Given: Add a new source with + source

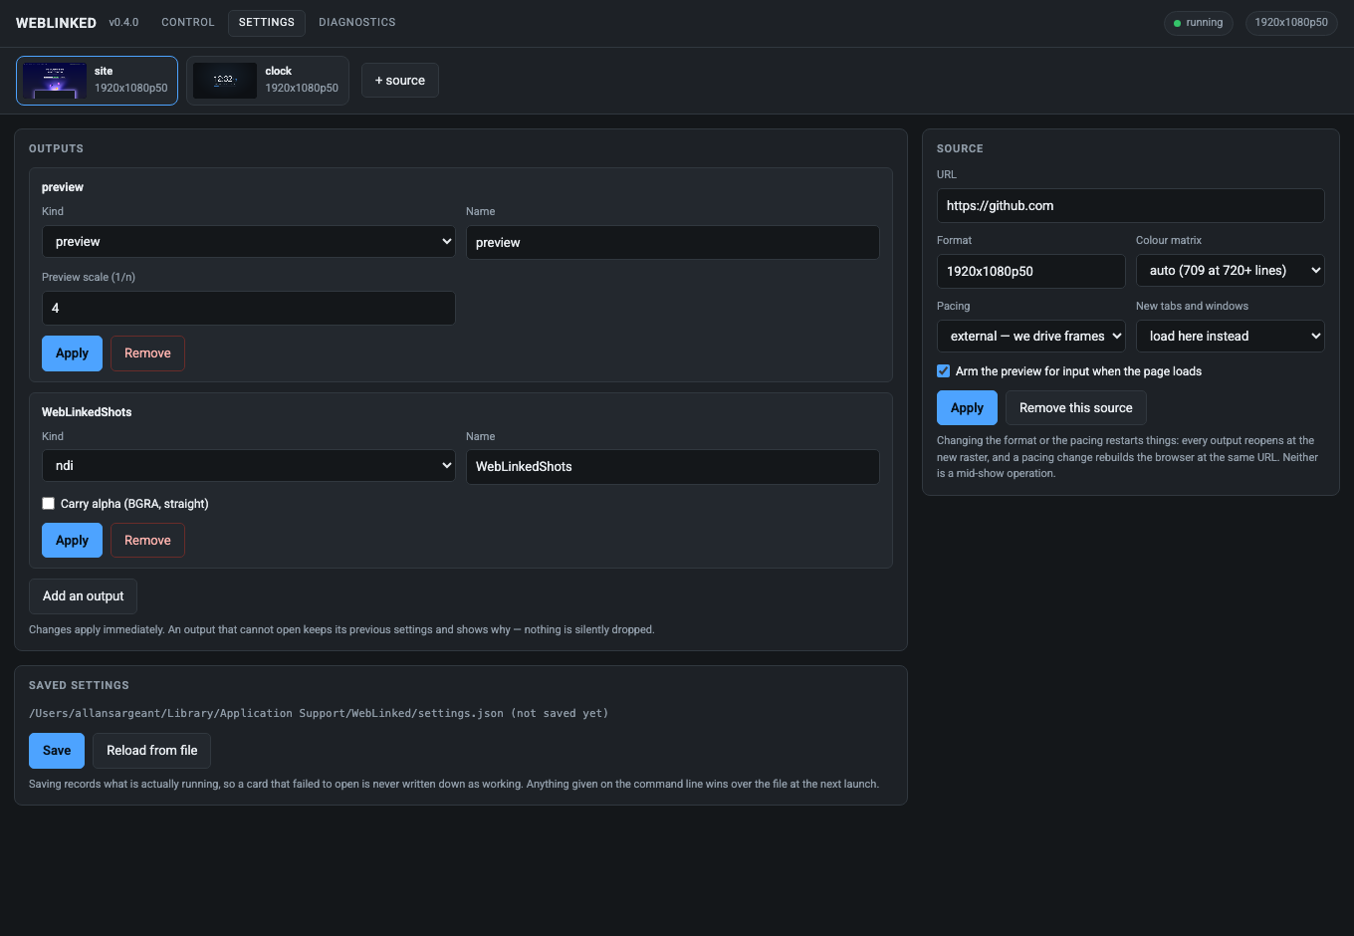Looking at the screenshot, I should pyautogui.click(x=400, y=81).
